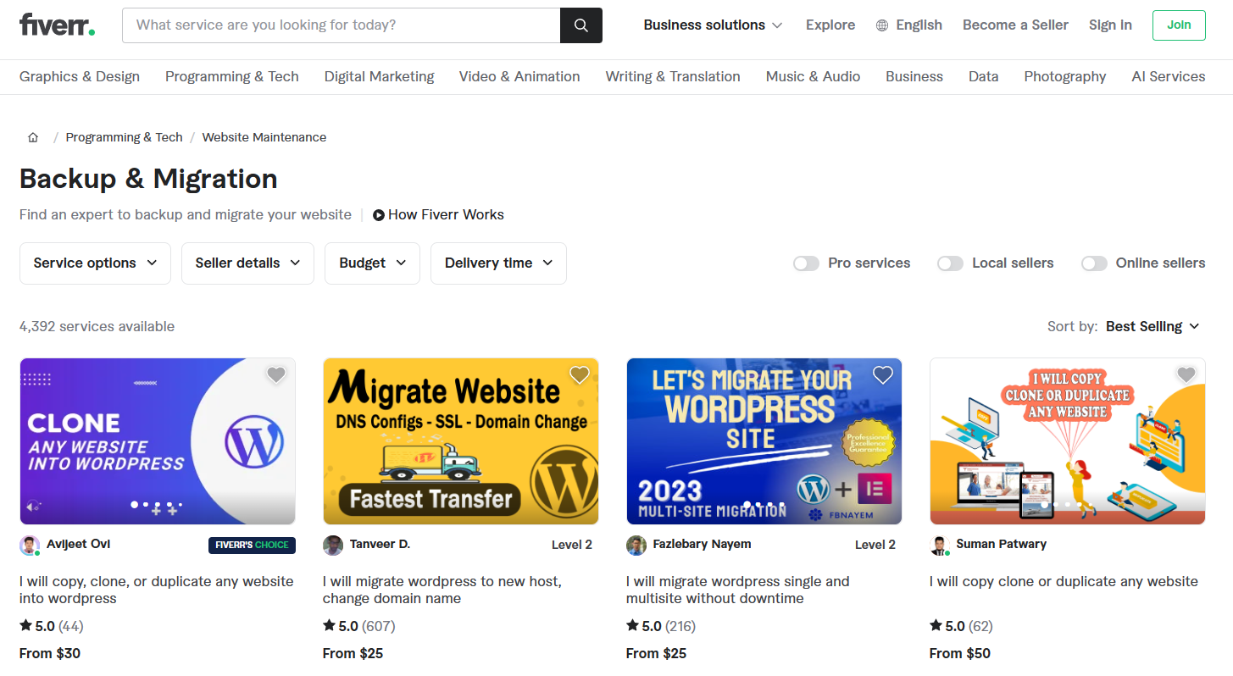Favorite Fazlebary Nayem's WordPress migration gig

(x=883, y=374)
